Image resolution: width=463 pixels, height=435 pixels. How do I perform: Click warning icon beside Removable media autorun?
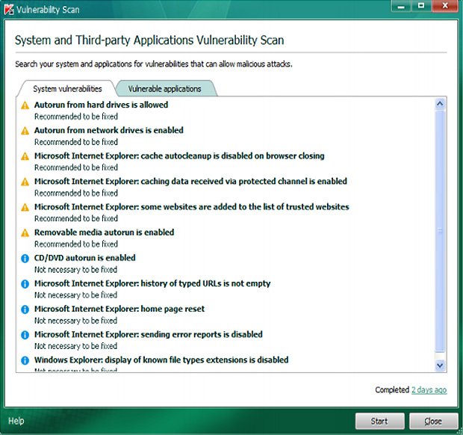tap(25, 233)
